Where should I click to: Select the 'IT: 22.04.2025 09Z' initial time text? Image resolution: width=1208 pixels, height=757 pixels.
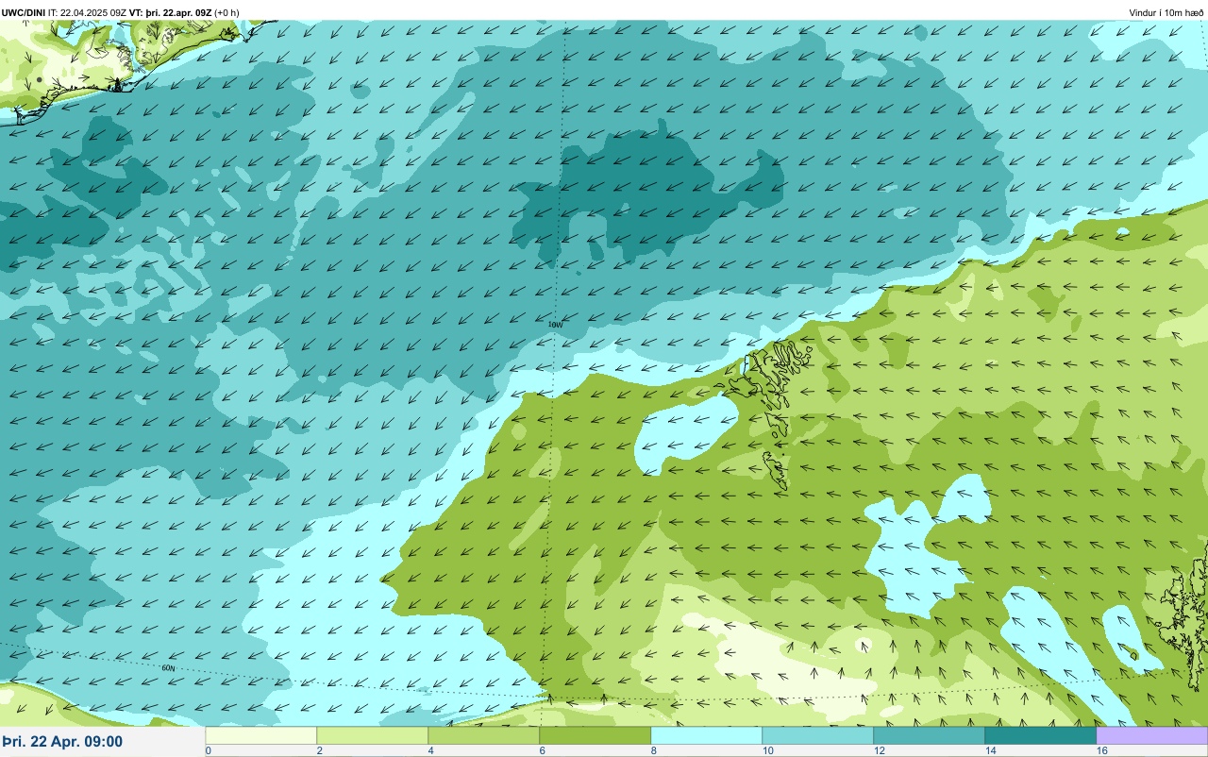[88, 12]
